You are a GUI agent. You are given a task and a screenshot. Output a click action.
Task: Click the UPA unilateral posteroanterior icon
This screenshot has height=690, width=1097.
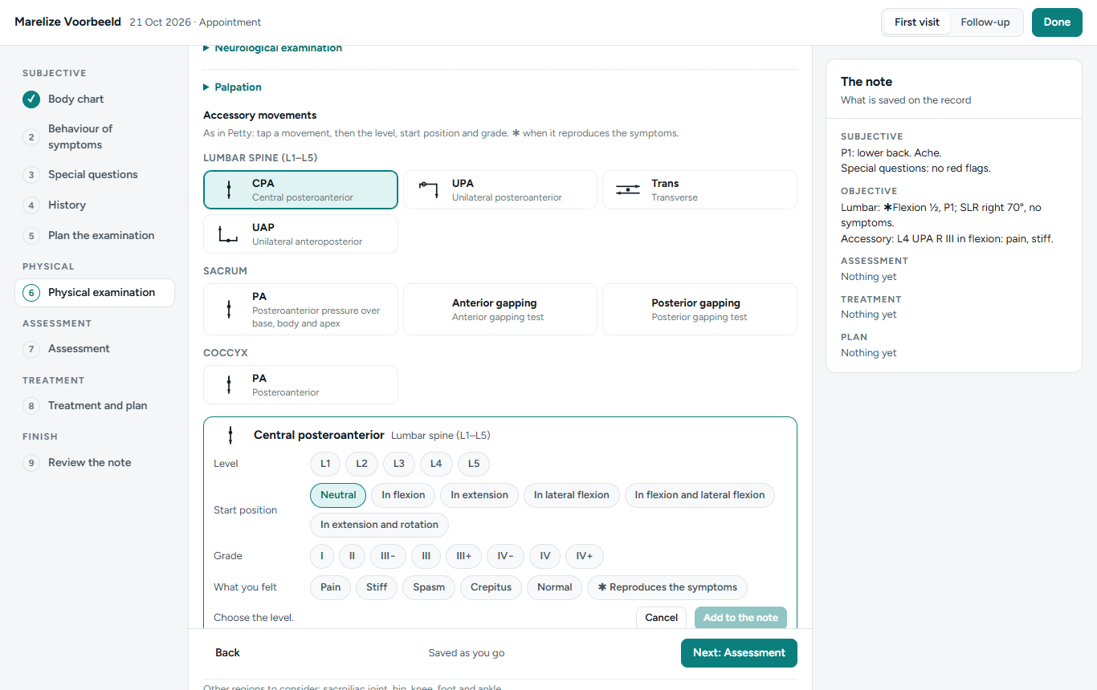pyautogui.click(x=429, y=190)
